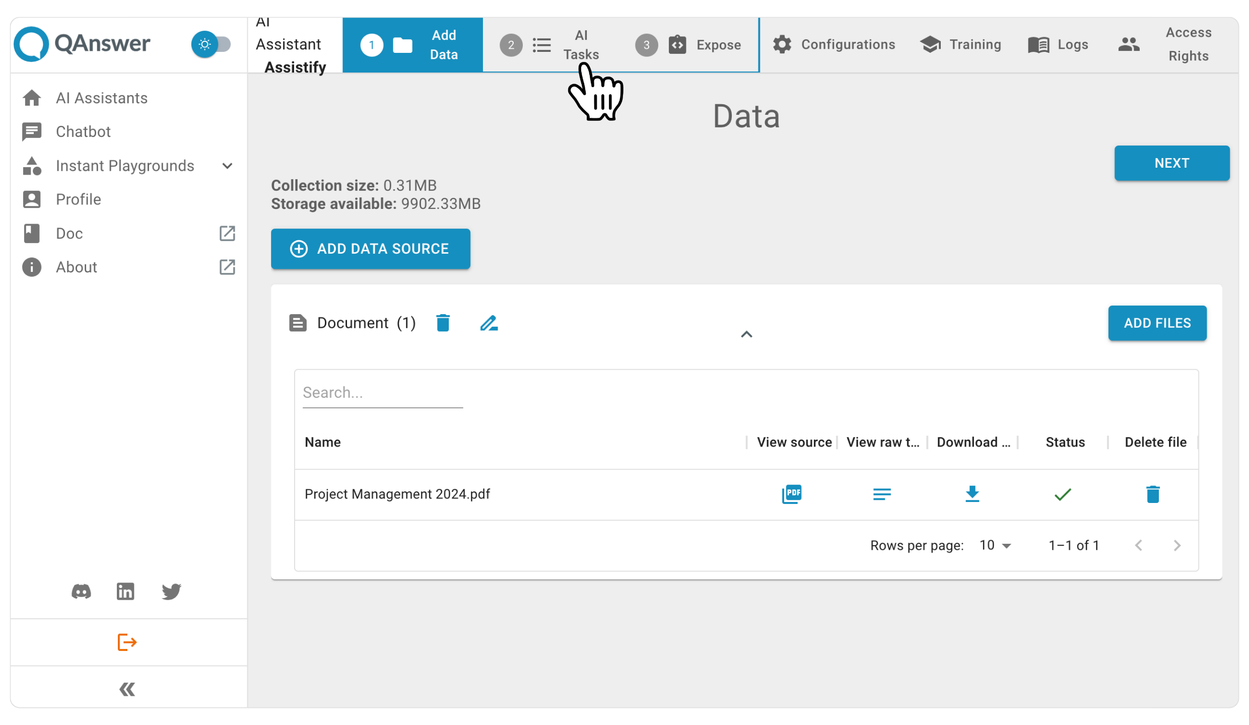Open the LinkedIn icon link

(x=125, y=591)
